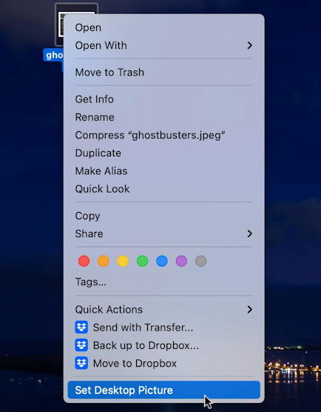
Task: Expand the Share submenu arrow
Action: [250, 233]
